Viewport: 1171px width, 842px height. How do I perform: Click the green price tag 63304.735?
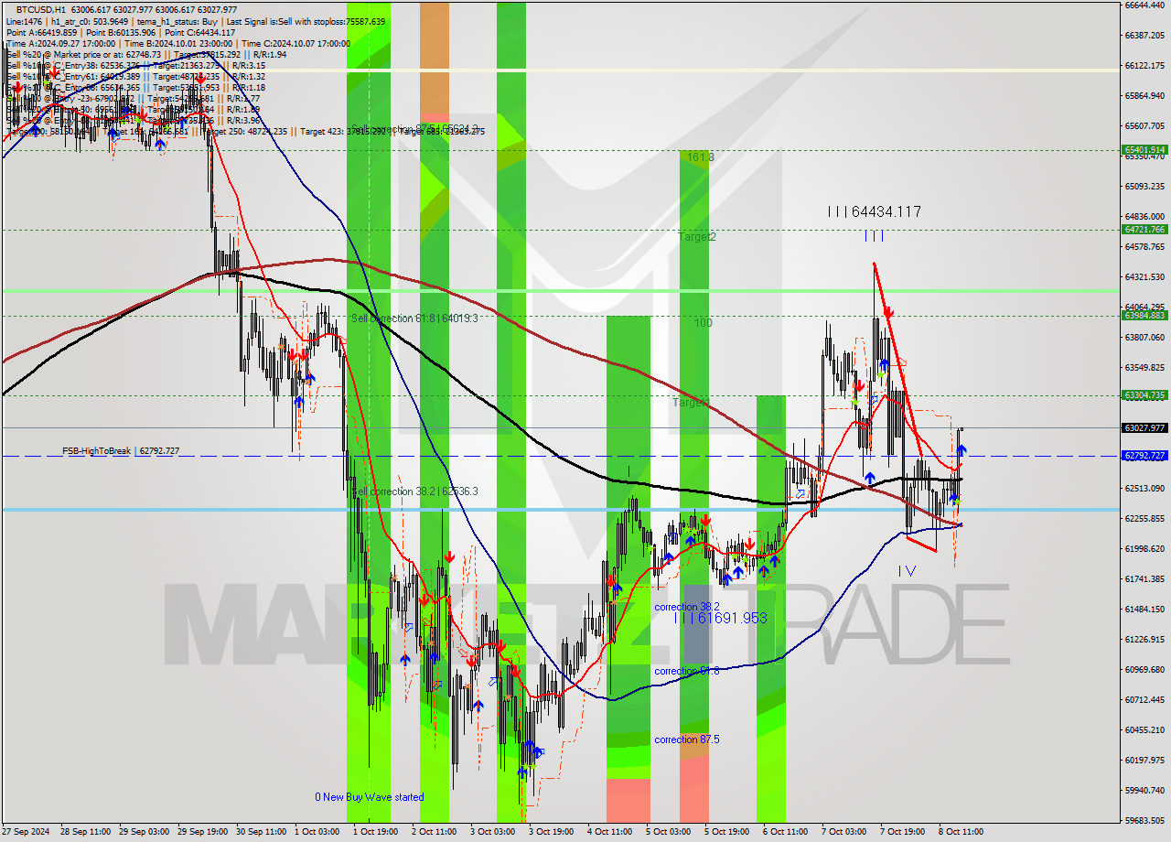pos(1144,395)
